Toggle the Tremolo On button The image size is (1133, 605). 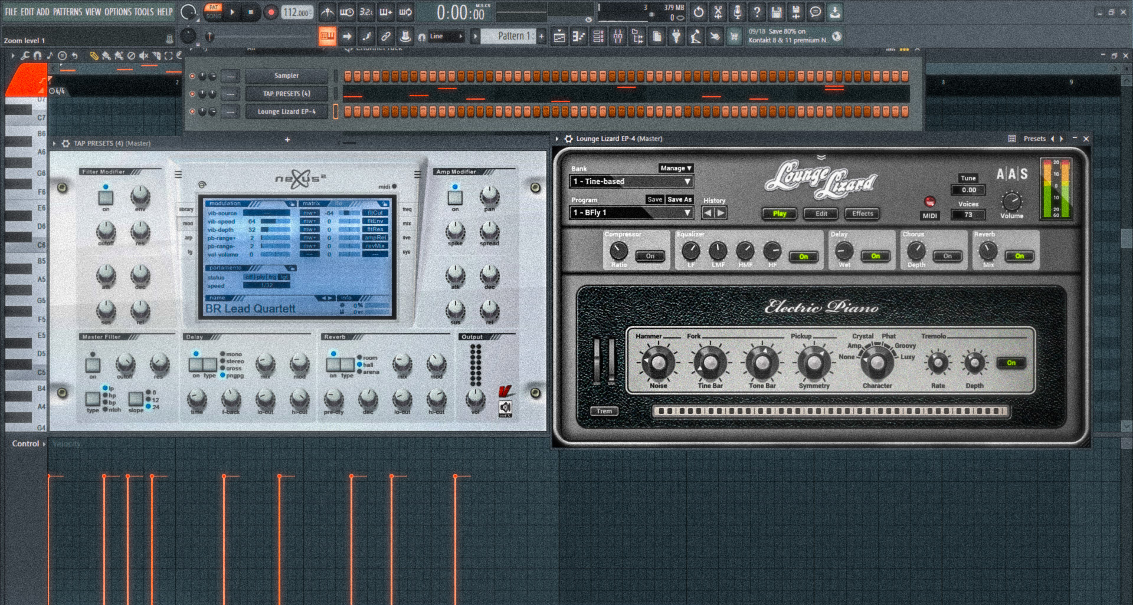pyautogui.click(x=1011, y=363)
